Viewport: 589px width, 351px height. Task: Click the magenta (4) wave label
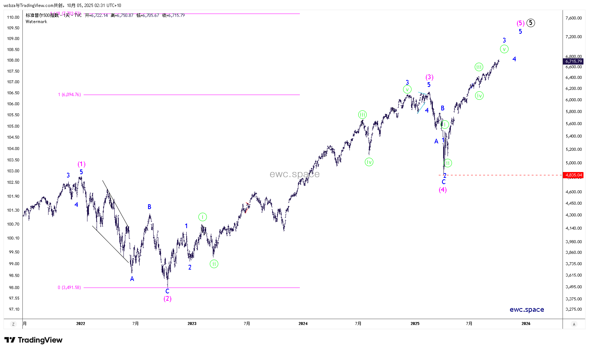[443, 190]
